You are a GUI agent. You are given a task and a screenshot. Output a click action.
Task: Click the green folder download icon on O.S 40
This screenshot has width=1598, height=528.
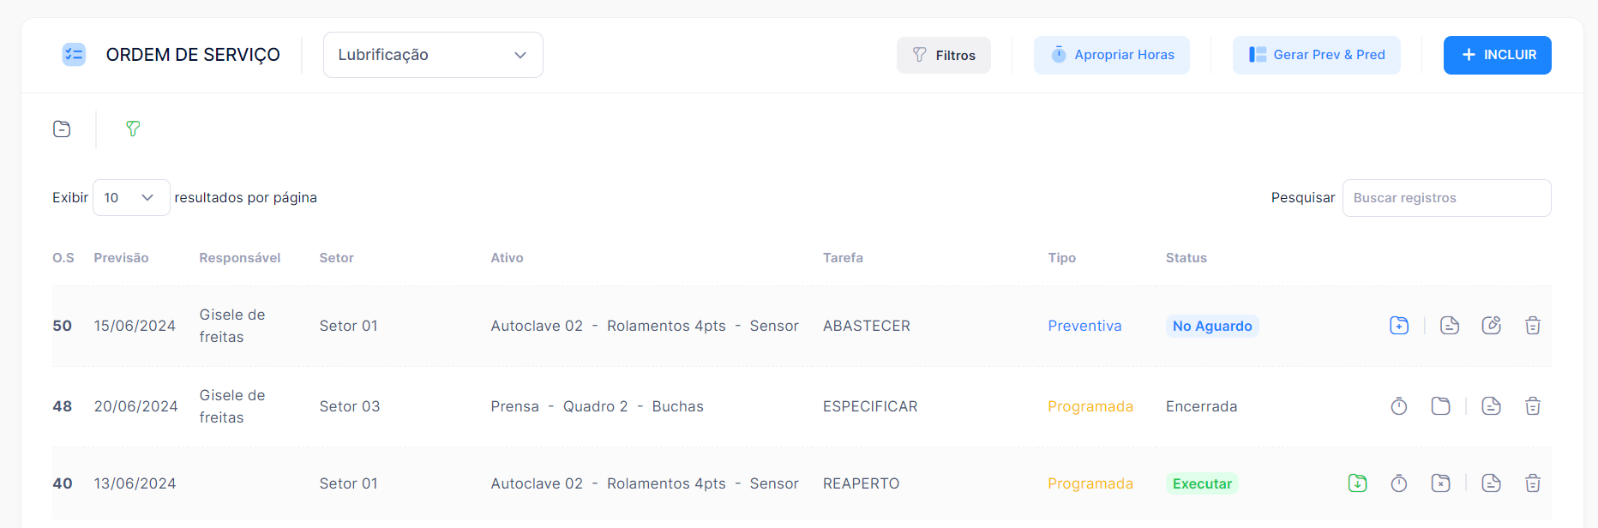(x=1358, y=483)
